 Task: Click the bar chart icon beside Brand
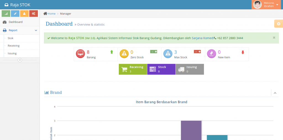[46, 93]
